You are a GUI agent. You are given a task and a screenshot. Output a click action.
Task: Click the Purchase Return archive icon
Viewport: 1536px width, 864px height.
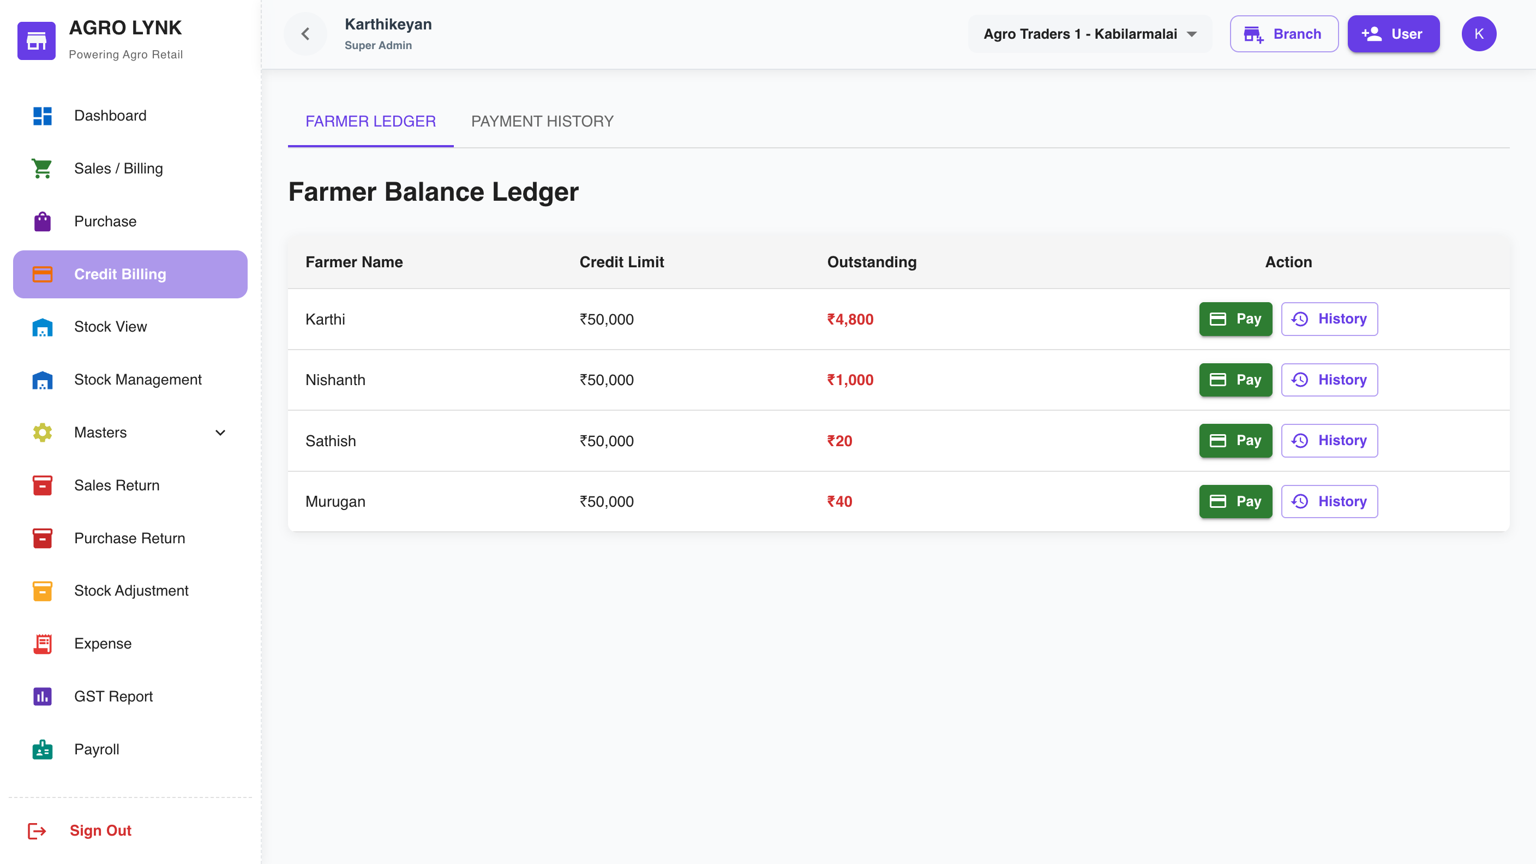point(43,538)
